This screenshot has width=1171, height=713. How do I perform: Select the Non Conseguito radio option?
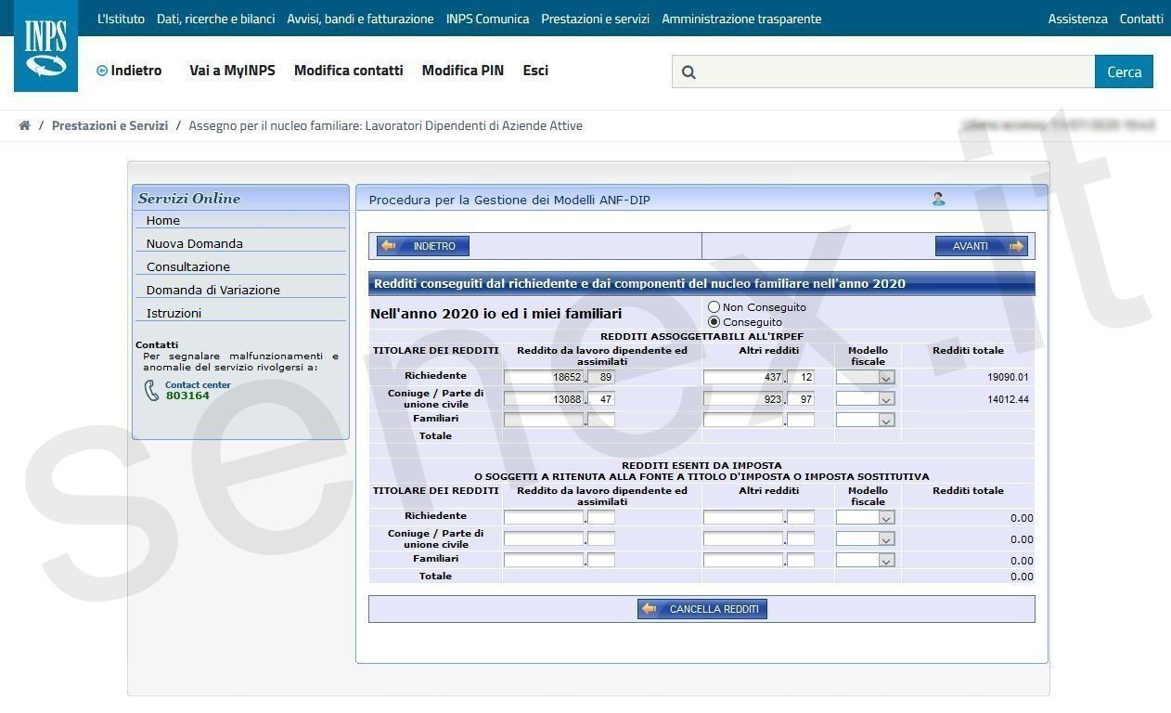click(x=714, y=307)
